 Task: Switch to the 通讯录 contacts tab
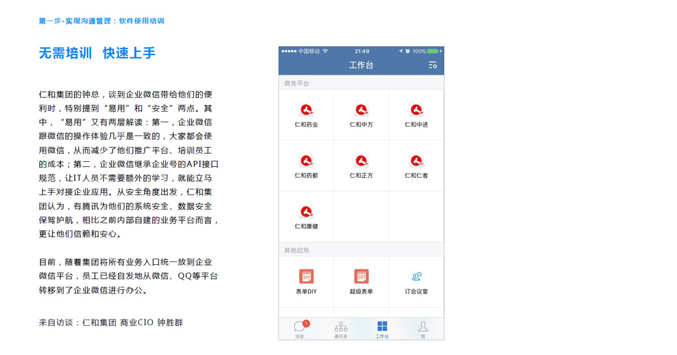[340, 330]
